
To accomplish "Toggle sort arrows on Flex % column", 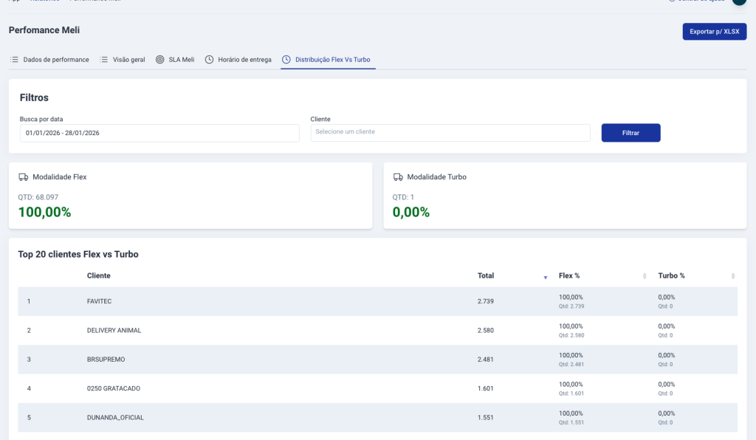I will click(645, 276).
